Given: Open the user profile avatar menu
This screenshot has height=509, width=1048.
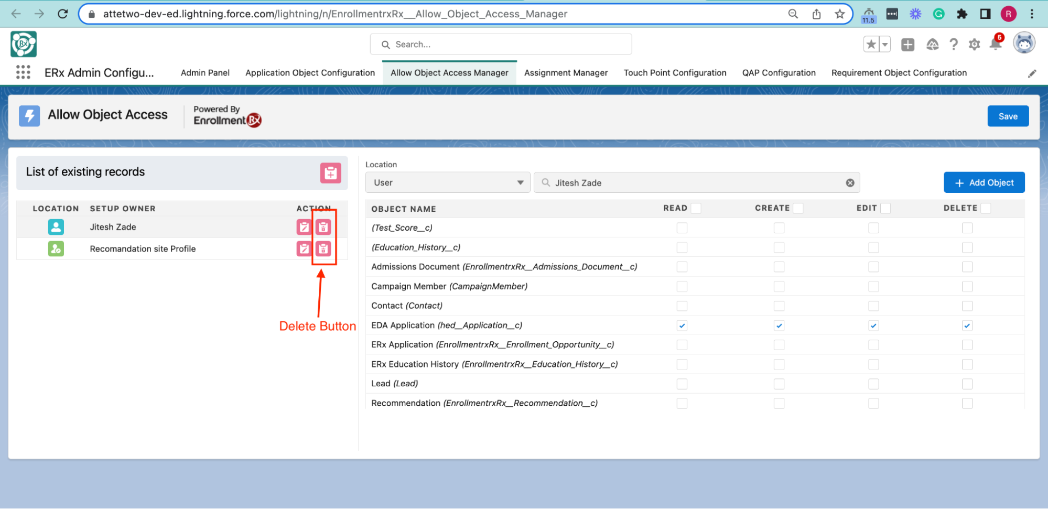Looking at the screenshot, I should 1024,44.
